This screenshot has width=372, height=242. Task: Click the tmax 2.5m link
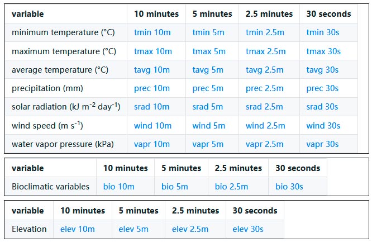[x=265, y=51]
